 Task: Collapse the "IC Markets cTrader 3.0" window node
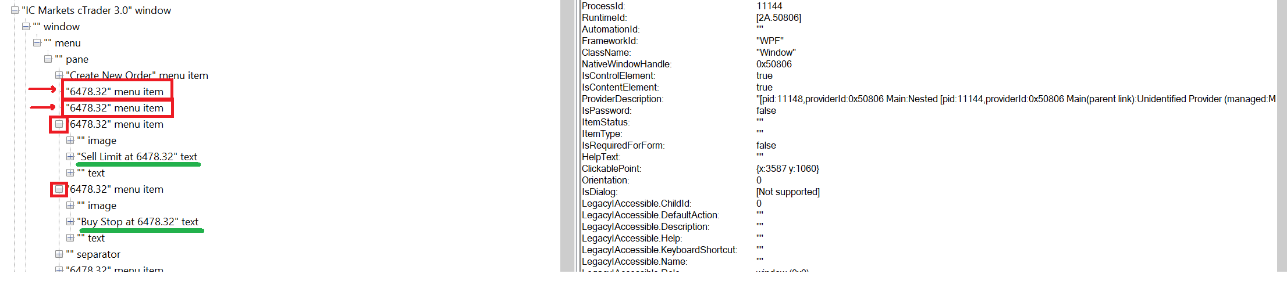[x=15, y=10]
